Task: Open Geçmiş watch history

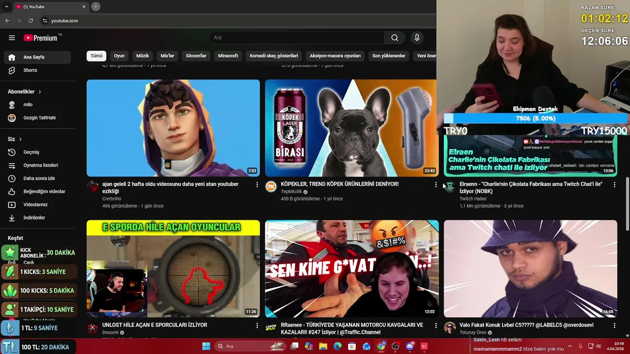Action: [37, 152]
